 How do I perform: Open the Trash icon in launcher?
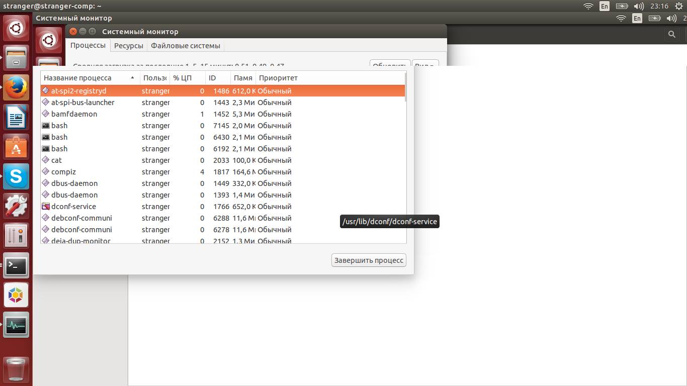point(16,370)
